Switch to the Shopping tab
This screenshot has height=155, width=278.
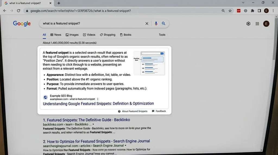[x=108, y=35]
